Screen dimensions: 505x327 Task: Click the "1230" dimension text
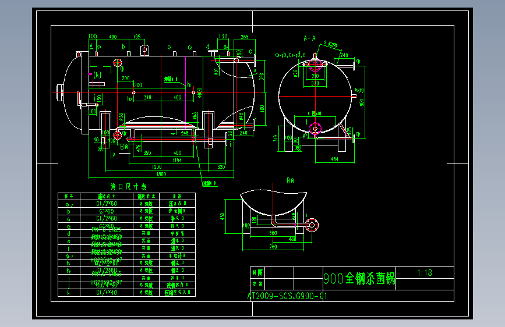pos(157,167)
